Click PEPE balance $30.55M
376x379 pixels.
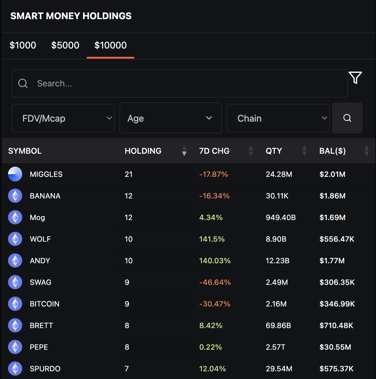tap(335, 347)
